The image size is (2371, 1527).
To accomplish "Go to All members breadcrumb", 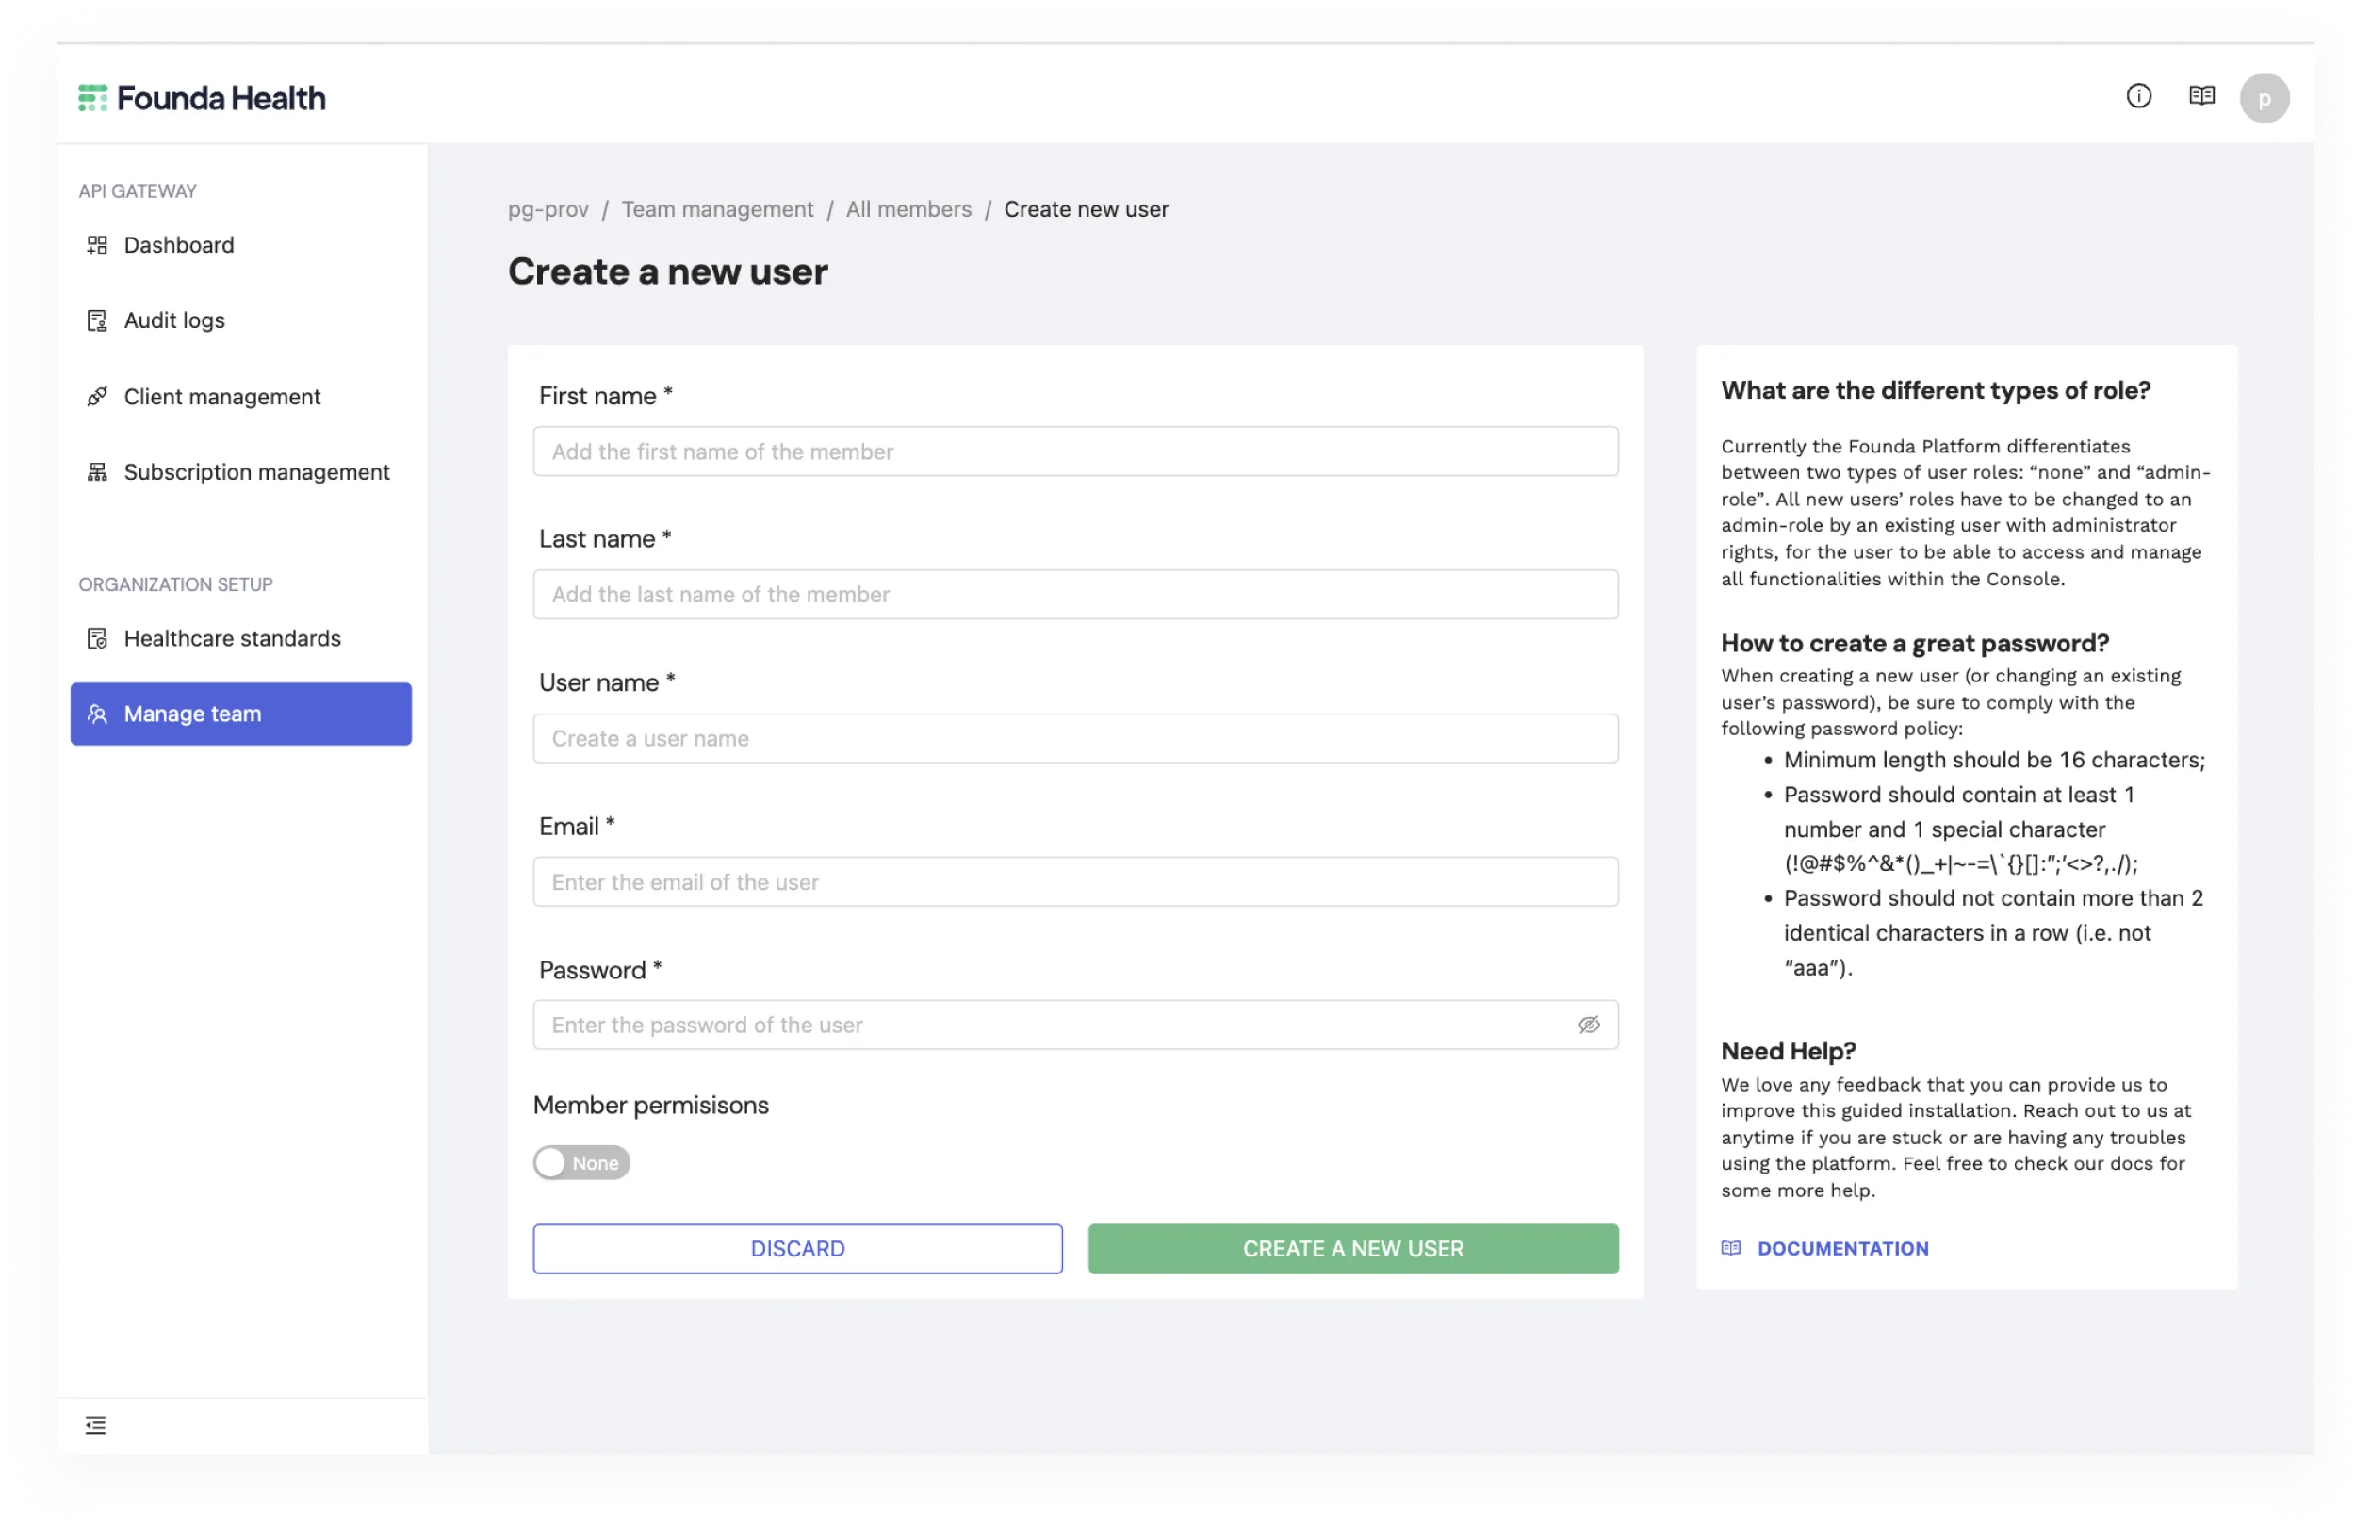I will [908, 209].
